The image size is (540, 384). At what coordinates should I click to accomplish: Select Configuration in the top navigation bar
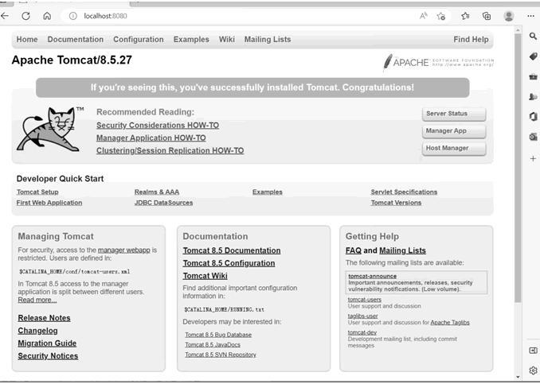[x=138, y=40]
